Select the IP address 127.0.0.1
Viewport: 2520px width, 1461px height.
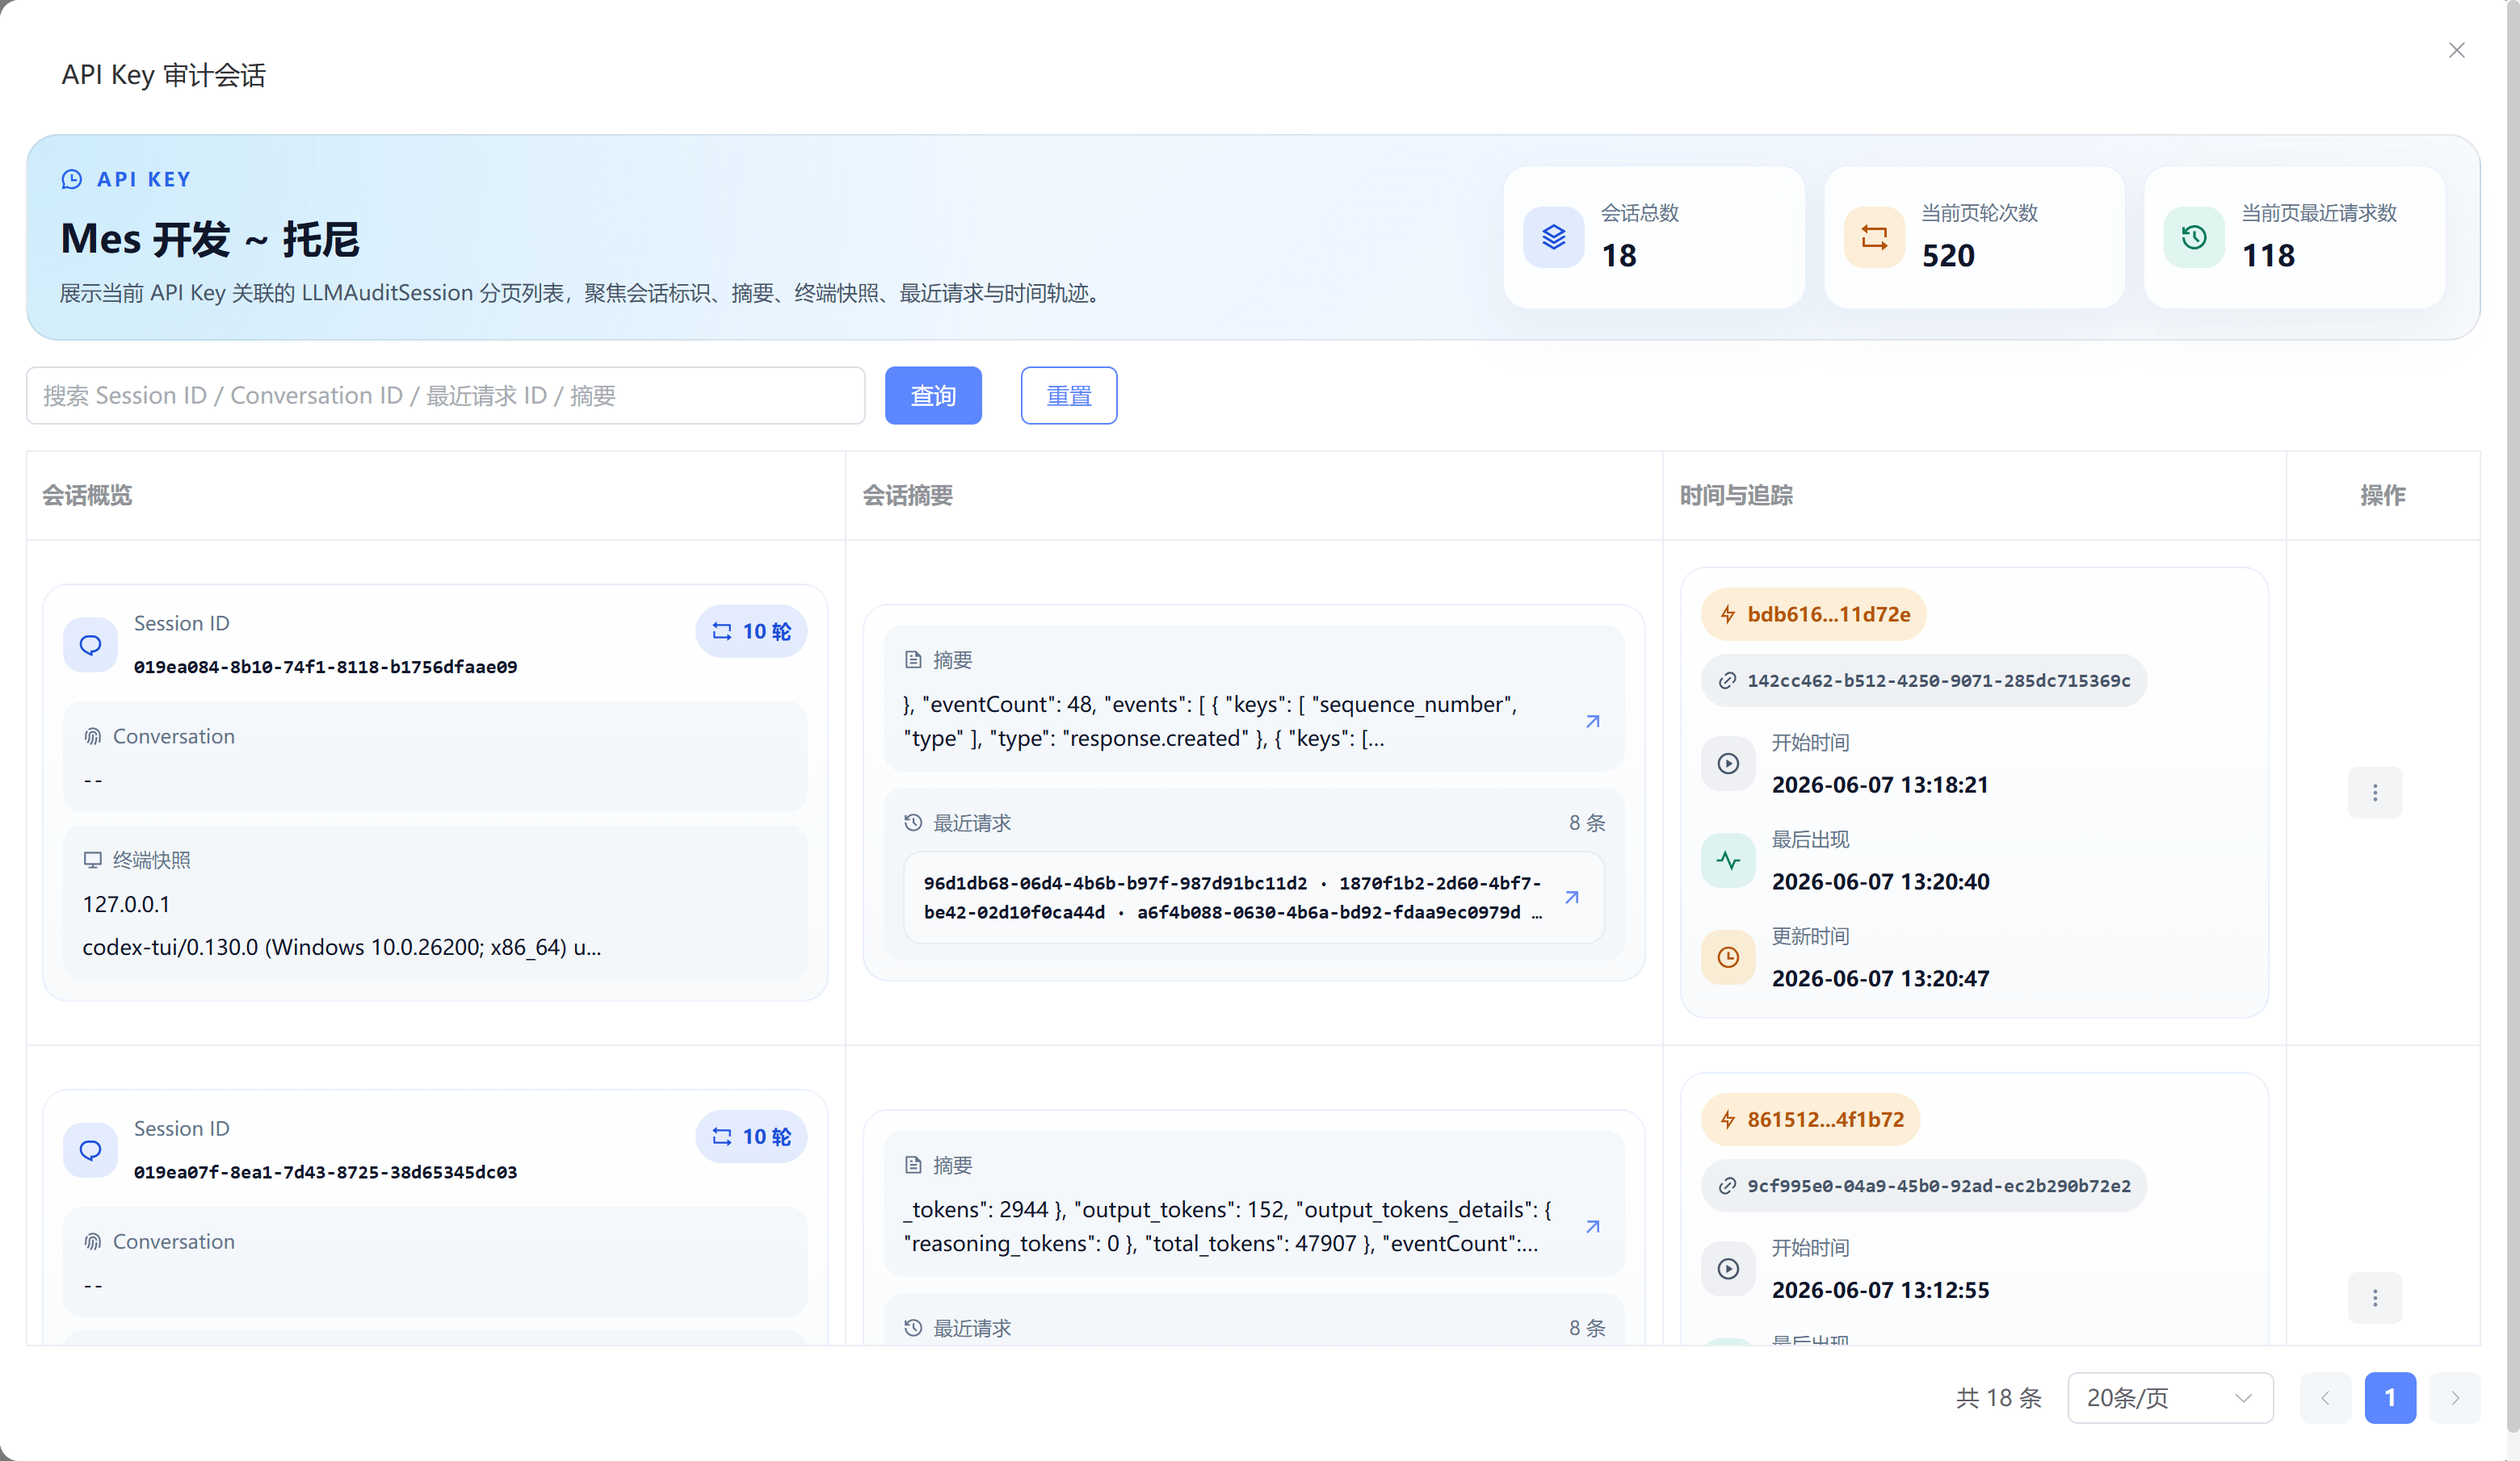[x=126, y=904]
